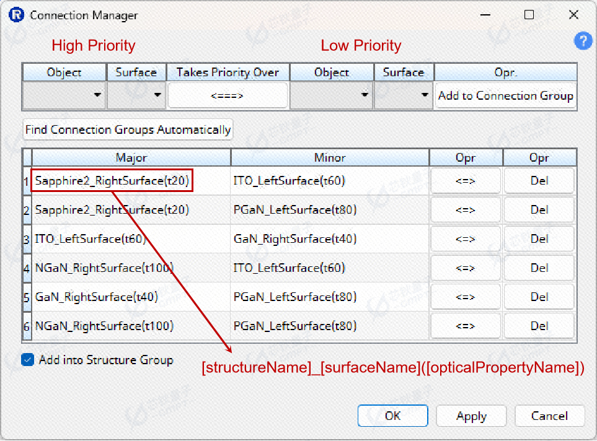597x441 pixels.
Task: Select row 5 header number
Action: [x=27, y=297]
